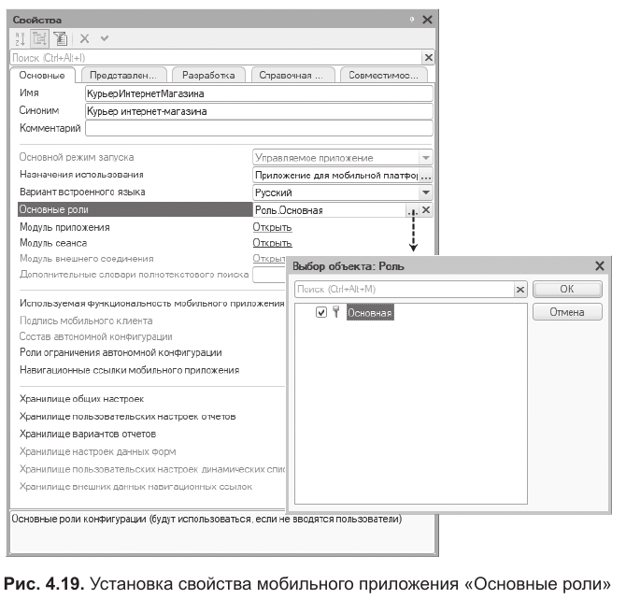
Task: Click OK in role selection dialog
Action: [x=567, y=289]
